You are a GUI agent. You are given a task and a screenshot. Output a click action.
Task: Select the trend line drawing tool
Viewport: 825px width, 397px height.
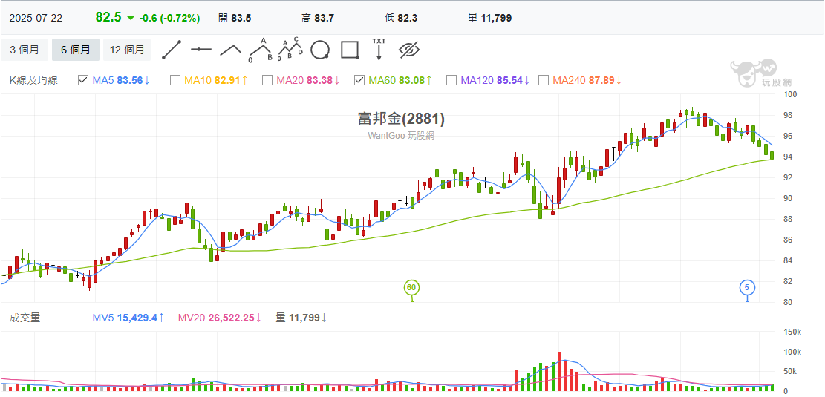pos(172,50)
